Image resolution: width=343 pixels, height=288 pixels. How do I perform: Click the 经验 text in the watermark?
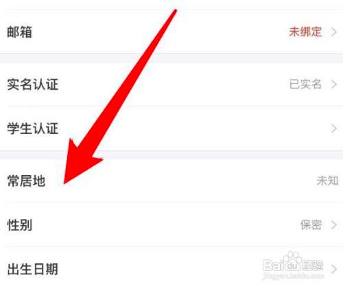click(x=312, y=265)
